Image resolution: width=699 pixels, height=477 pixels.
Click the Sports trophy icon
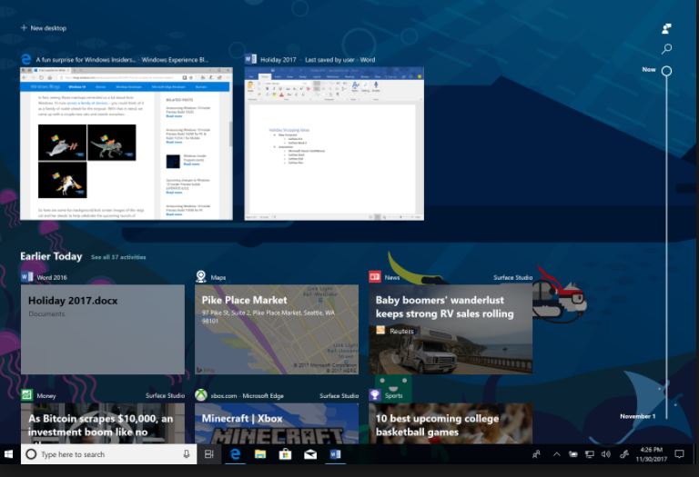point(374,395)
